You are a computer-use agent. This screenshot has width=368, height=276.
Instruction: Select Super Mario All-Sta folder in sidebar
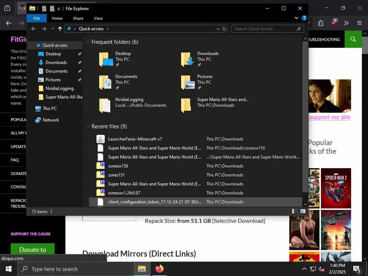(x=64, y=97)
